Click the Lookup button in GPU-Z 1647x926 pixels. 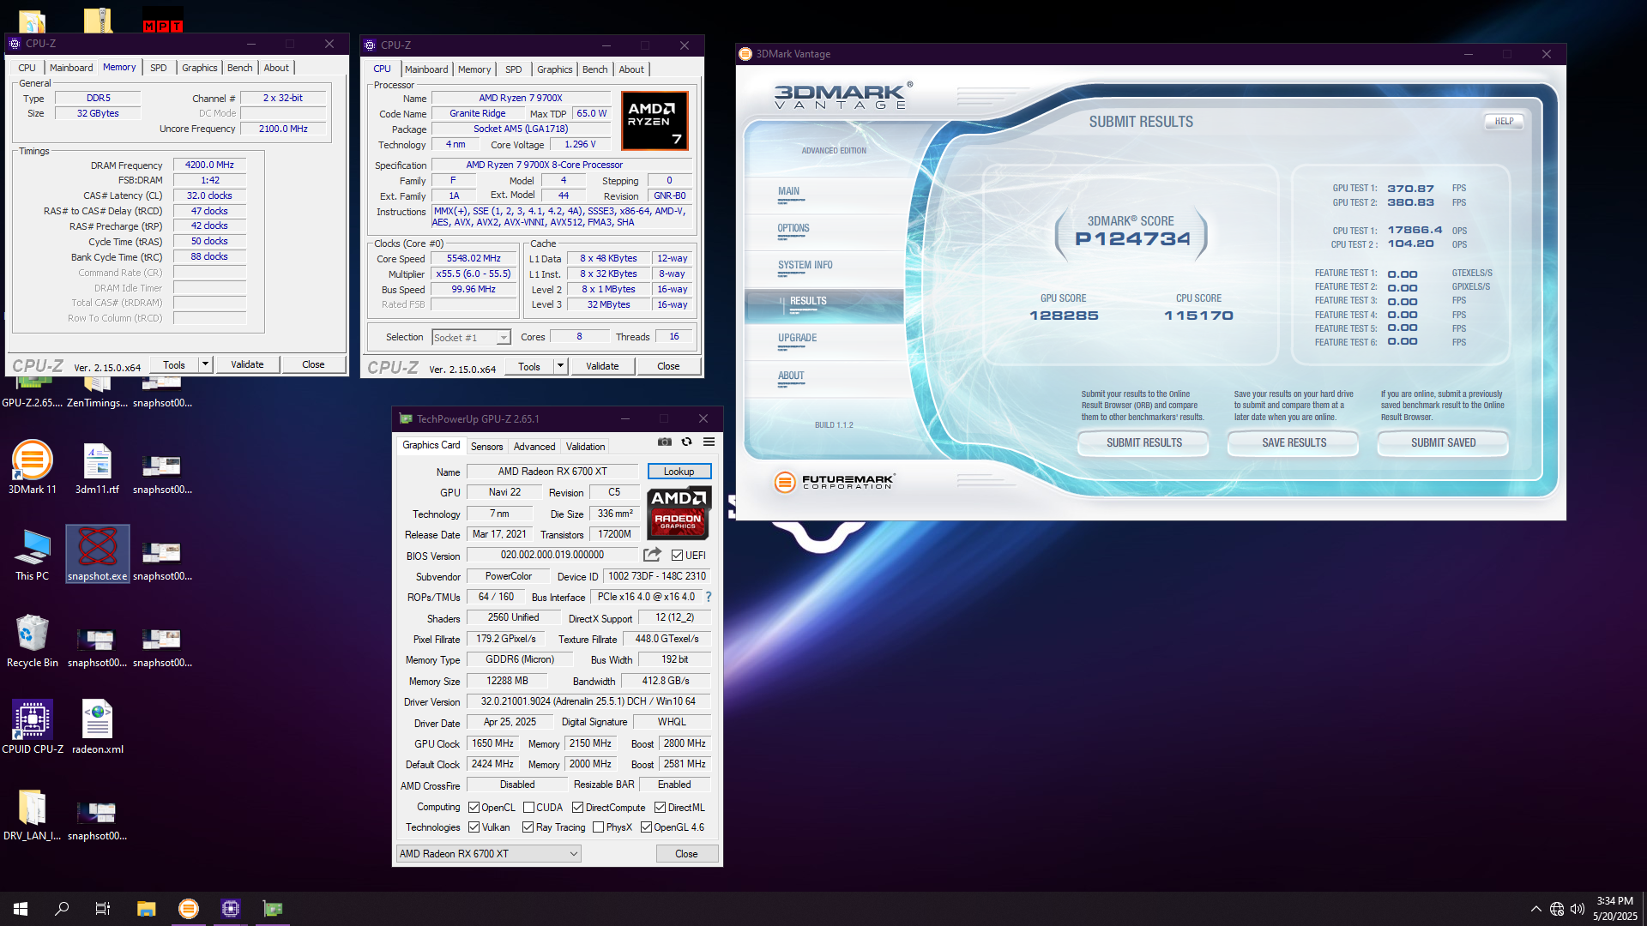coord(679,472)
